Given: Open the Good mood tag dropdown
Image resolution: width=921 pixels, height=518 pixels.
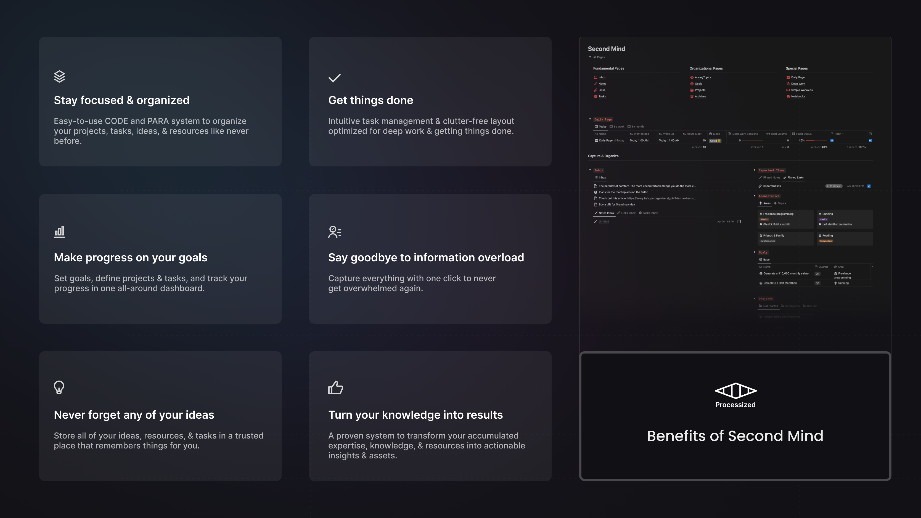Looking at the screenshot, I should coord(715,141).
